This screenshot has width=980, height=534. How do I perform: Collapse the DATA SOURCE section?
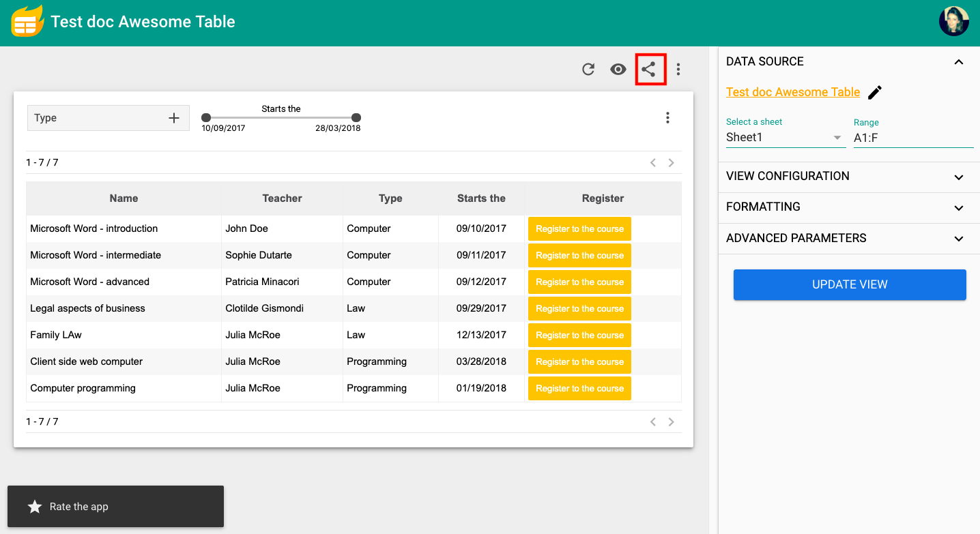pos(959,62)
